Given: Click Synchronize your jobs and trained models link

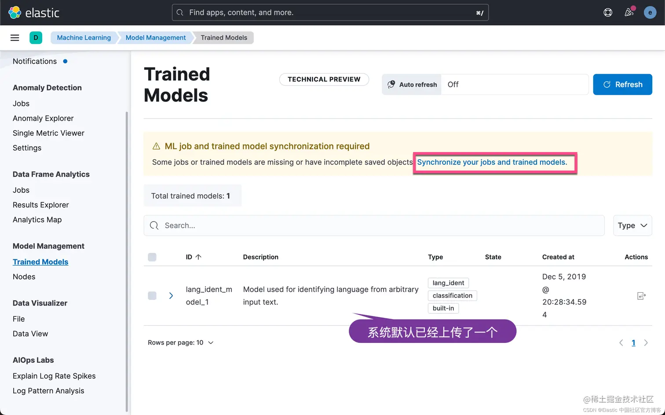Looking at the screenshot, I should 492,162.
